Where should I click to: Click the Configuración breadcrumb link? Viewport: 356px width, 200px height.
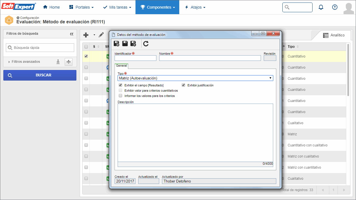(28, 18)
